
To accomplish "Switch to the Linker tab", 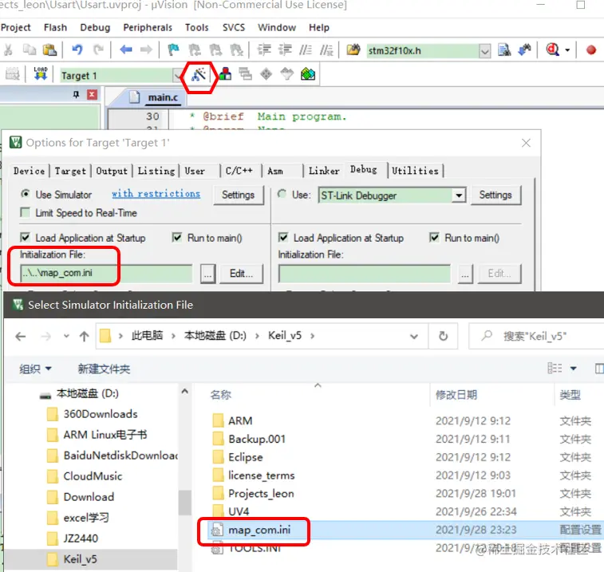I will click(324, 171).
